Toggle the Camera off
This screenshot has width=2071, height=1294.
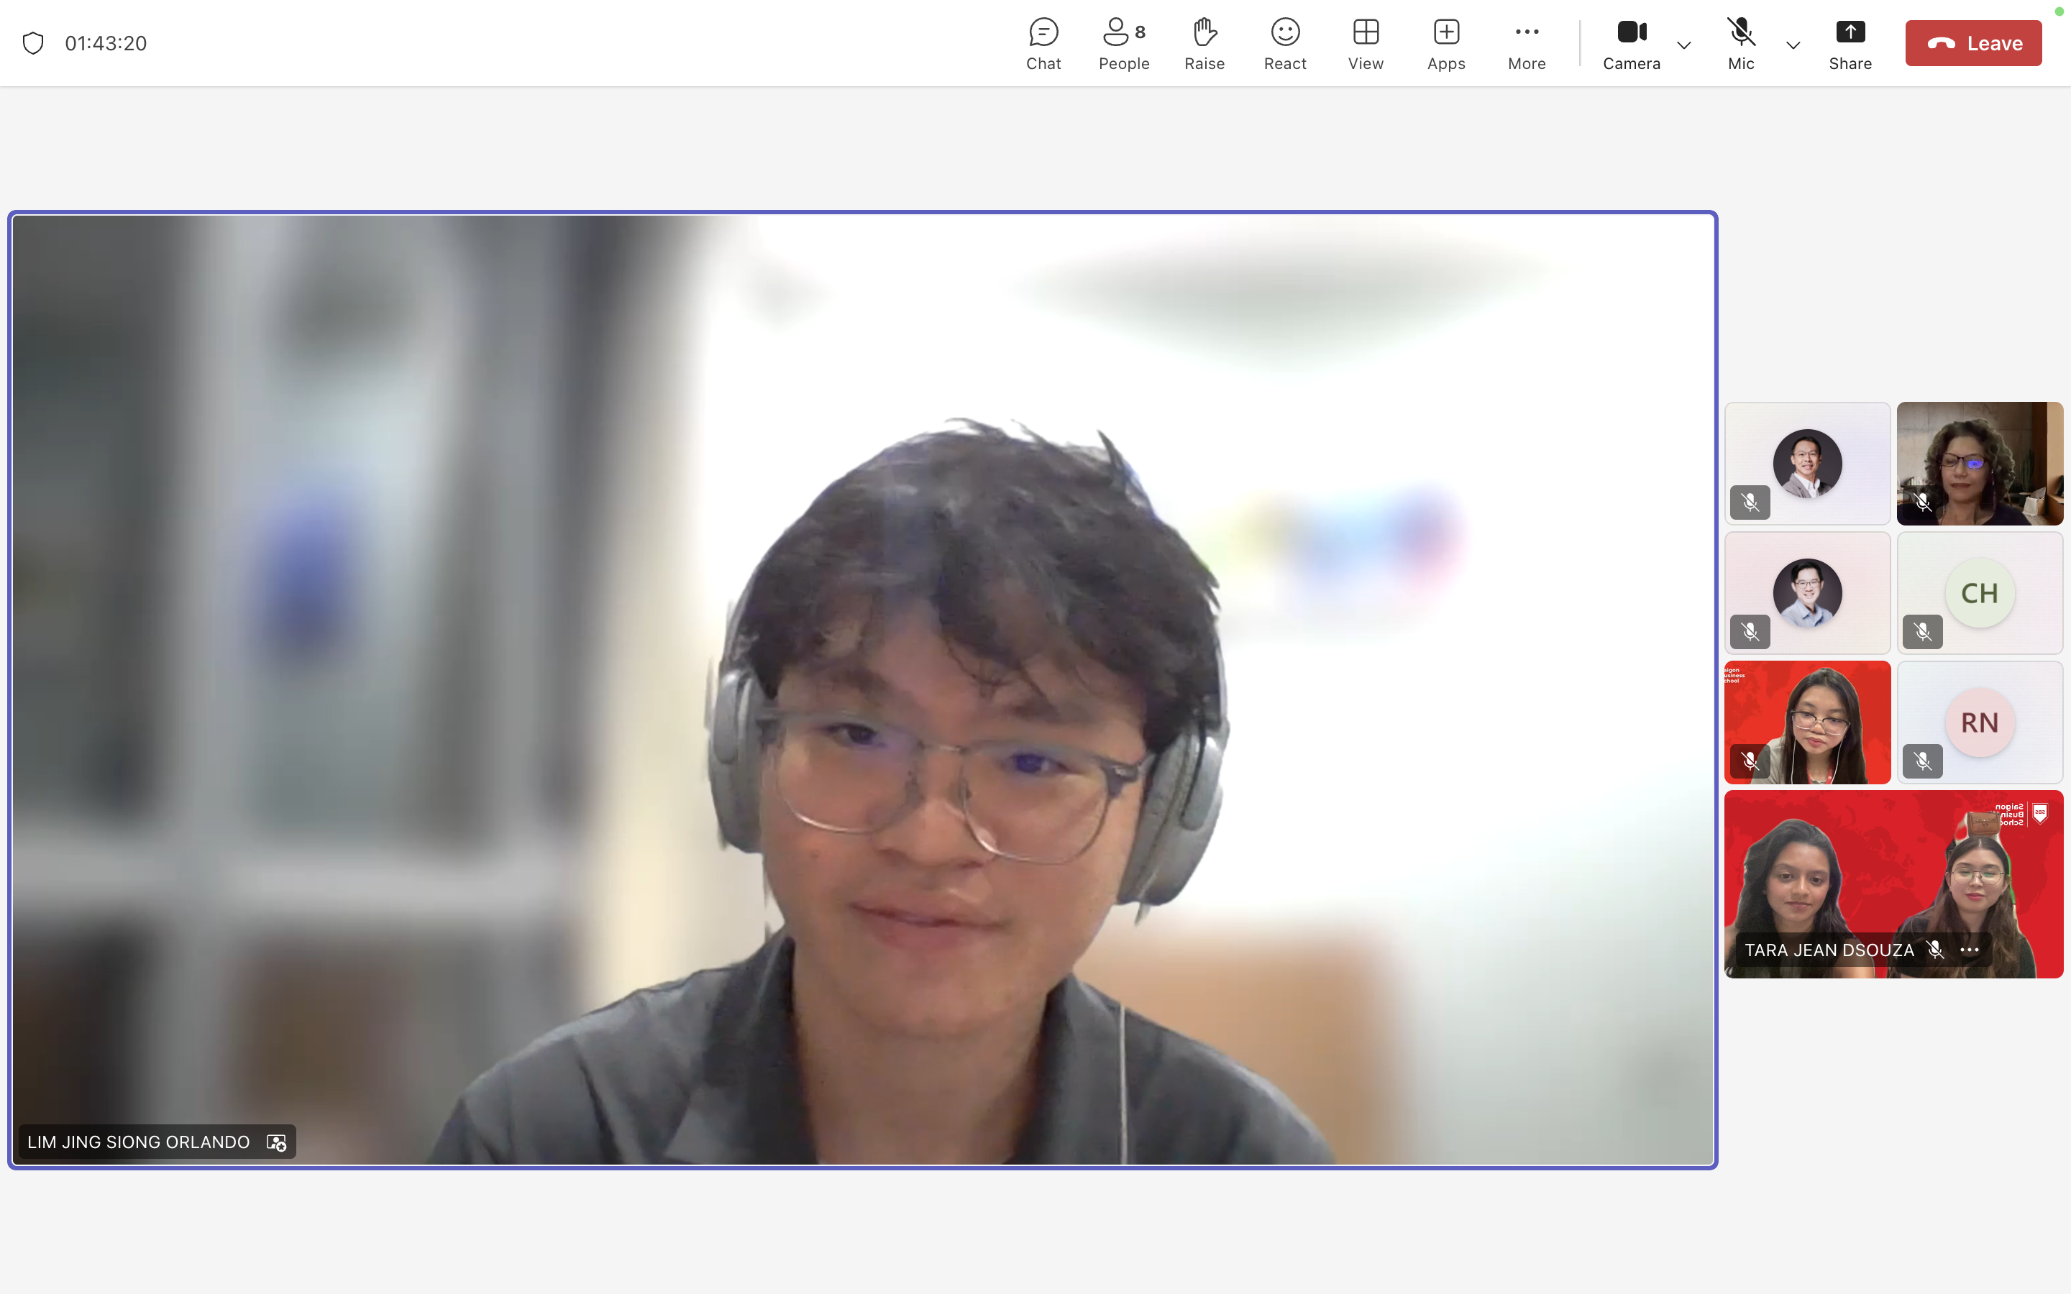[x=1630, y=44]
